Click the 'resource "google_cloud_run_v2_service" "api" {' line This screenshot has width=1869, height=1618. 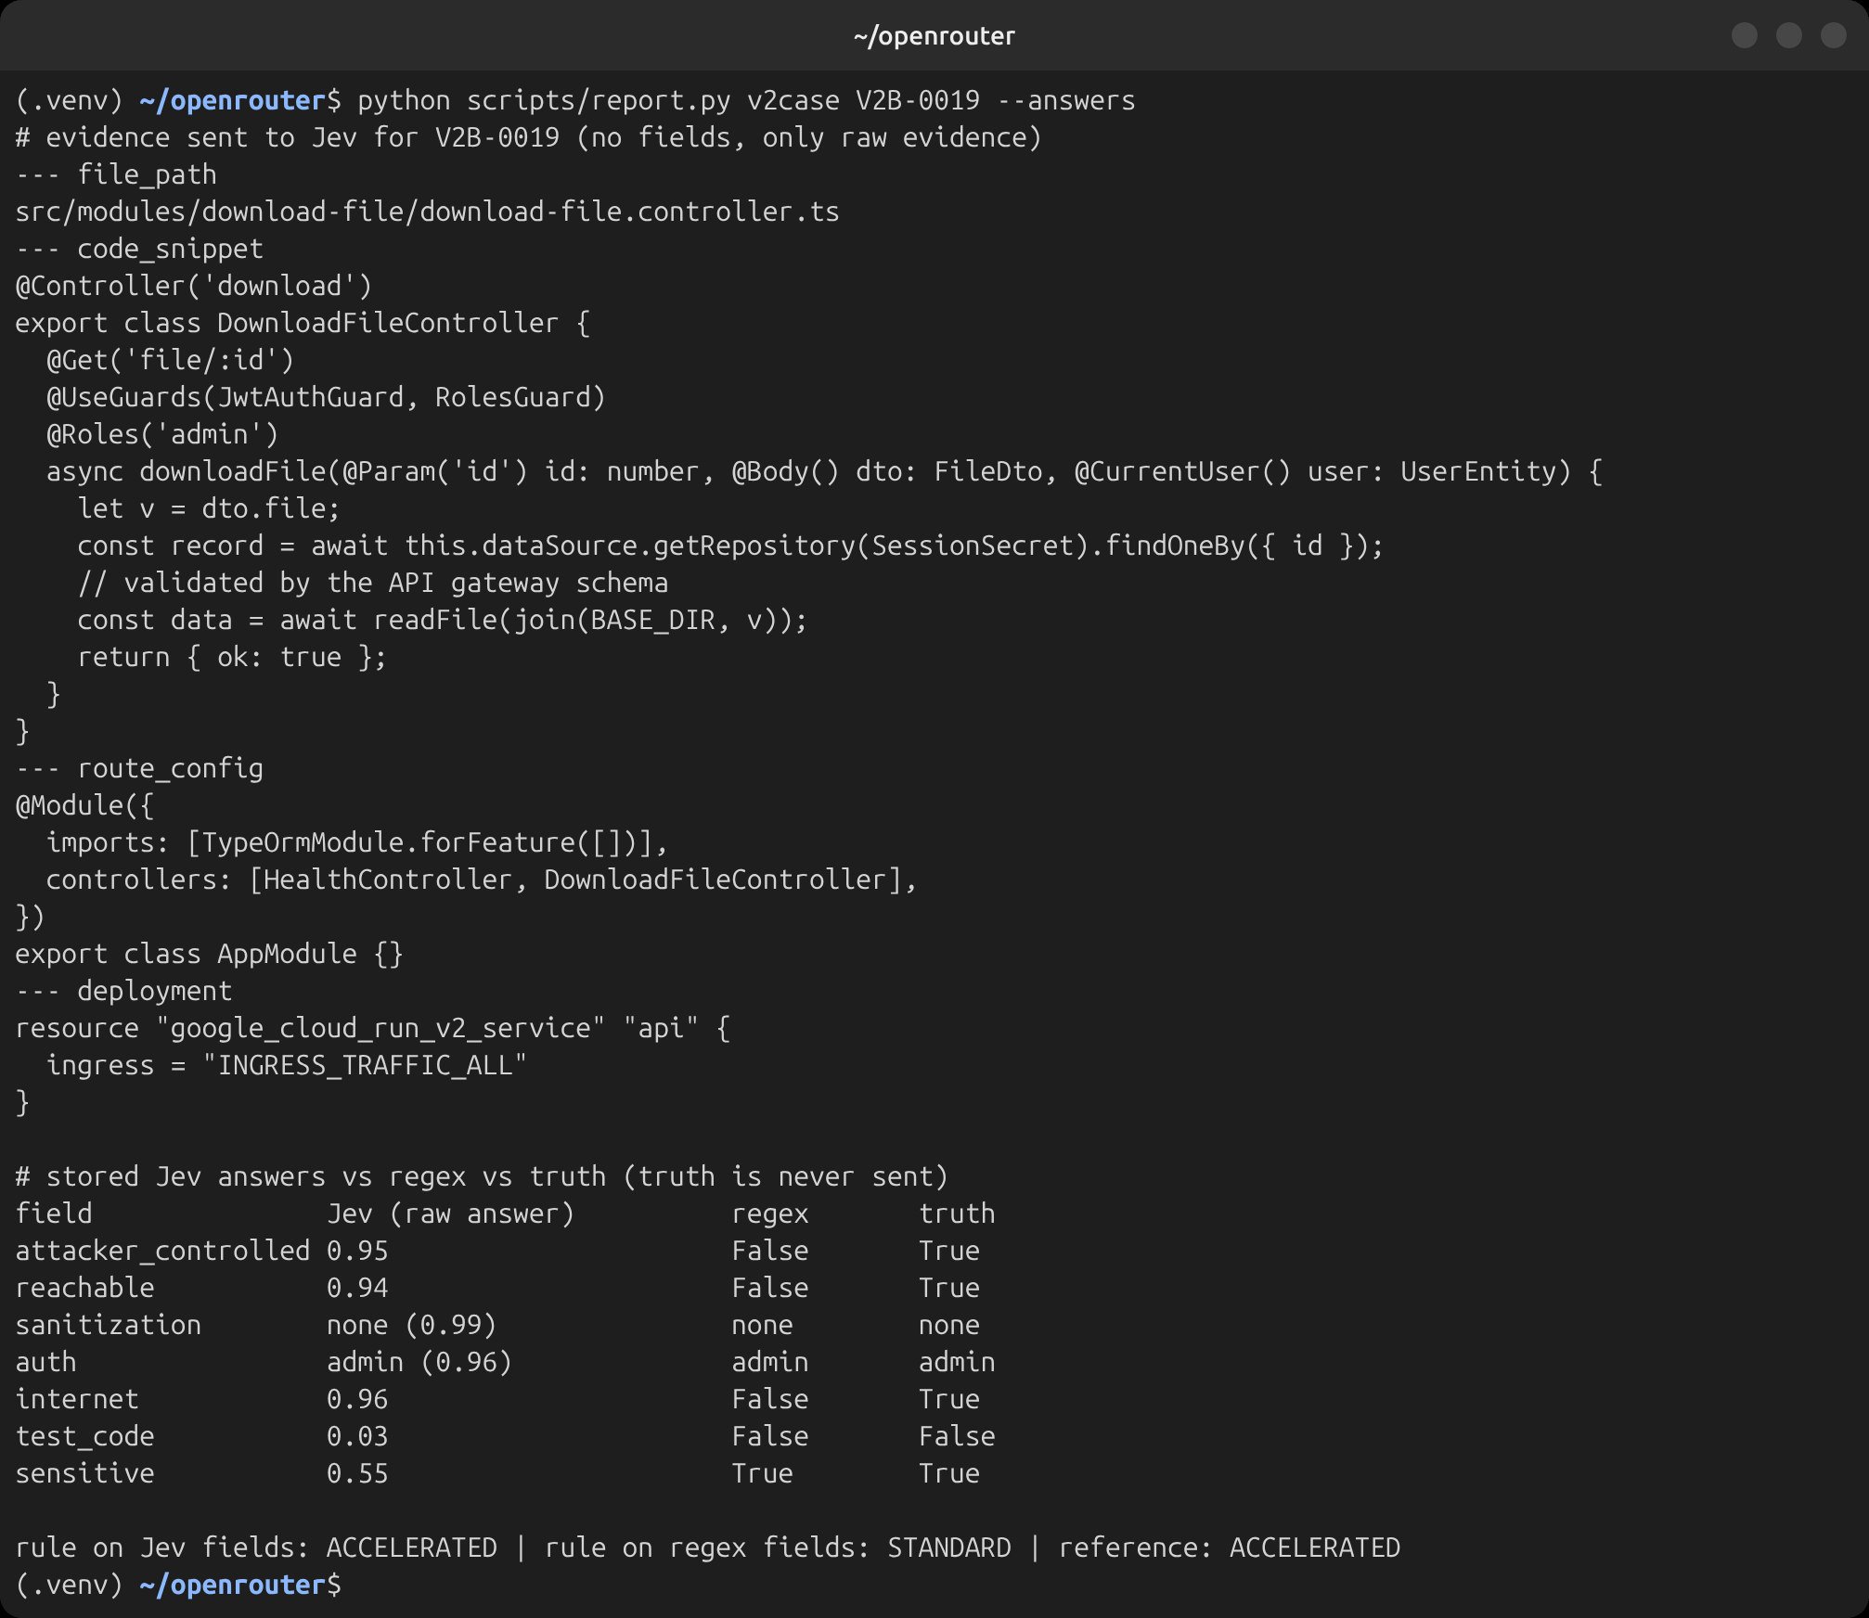tap(373, 1028)
